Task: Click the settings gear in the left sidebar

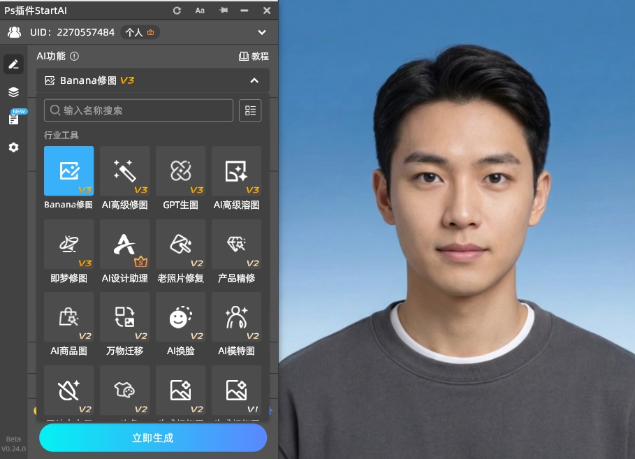Action: pyautogui.click(x=13, y=147)
